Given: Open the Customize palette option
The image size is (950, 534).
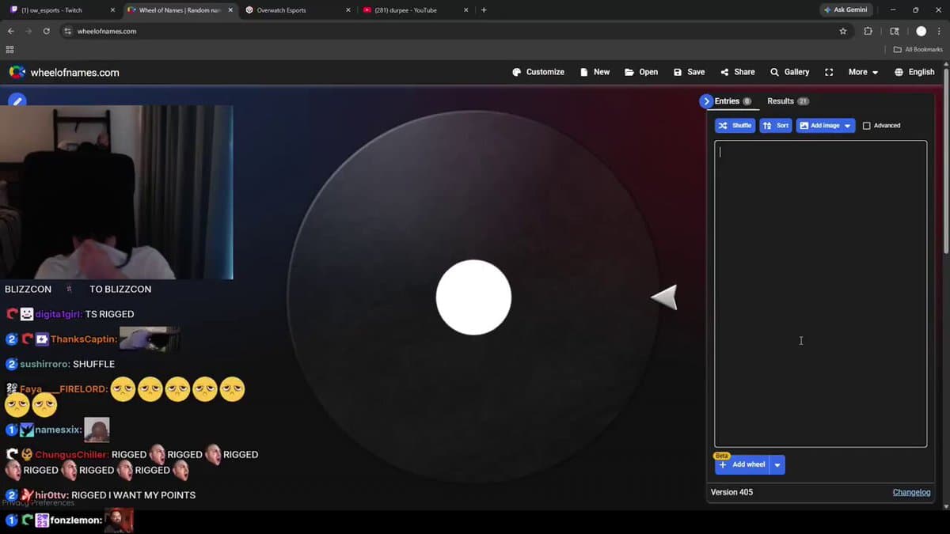Looking at the screenshot, I should pyautogui.click(x=538, y=72).
